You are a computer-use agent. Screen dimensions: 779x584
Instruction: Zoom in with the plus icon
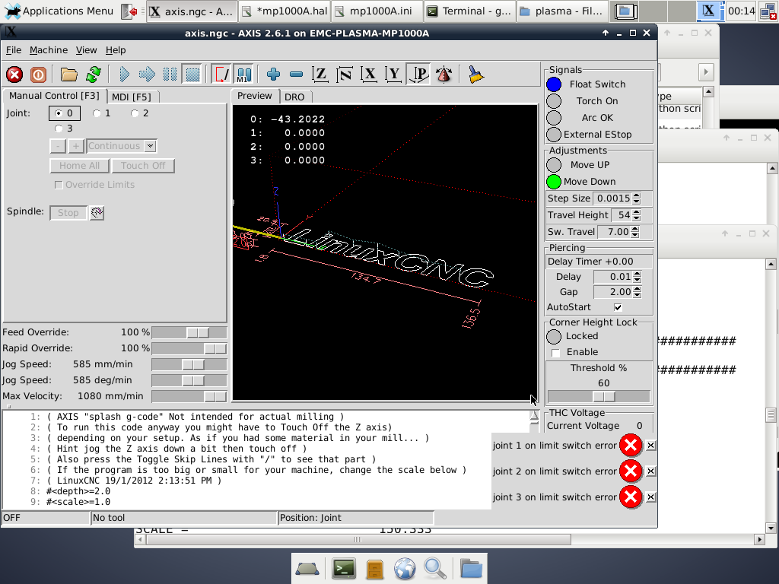tap(273, 75)
